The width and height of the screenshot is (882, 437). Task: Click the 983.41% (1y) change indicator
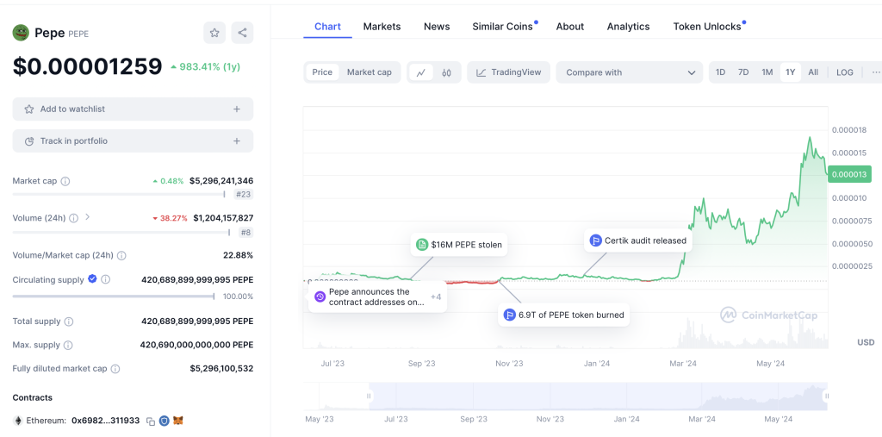(205, 67)
